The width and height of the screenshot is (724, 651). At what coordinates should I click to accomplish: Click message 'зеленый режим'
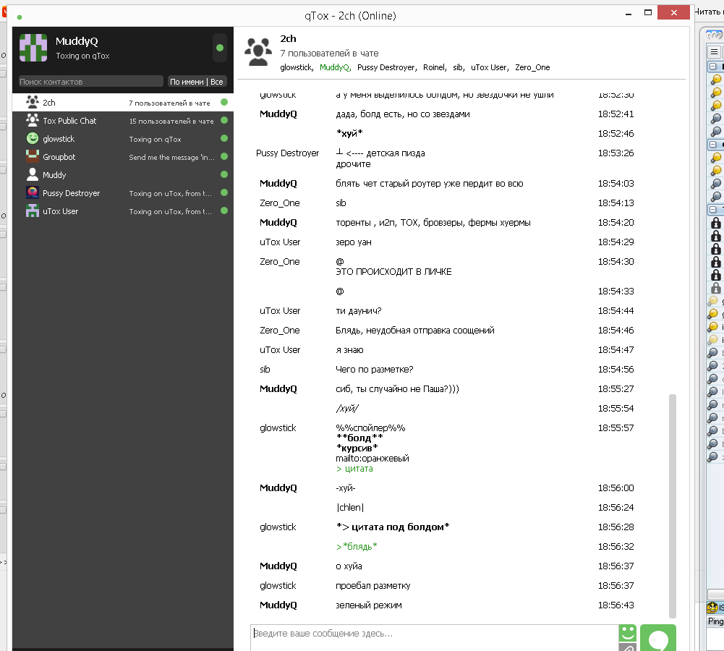pos(368,605)
